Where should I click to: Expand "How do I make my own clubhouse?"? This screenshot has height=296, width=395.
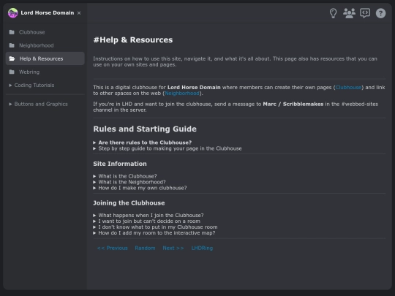pyautogui.click(x=140, y=188)
